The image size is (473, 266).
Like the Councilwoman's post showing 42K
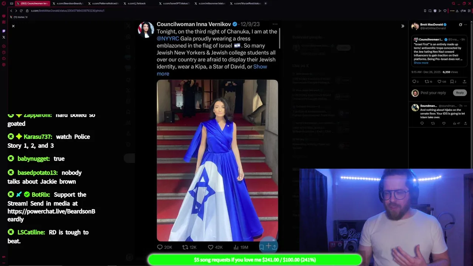point(210,247)
